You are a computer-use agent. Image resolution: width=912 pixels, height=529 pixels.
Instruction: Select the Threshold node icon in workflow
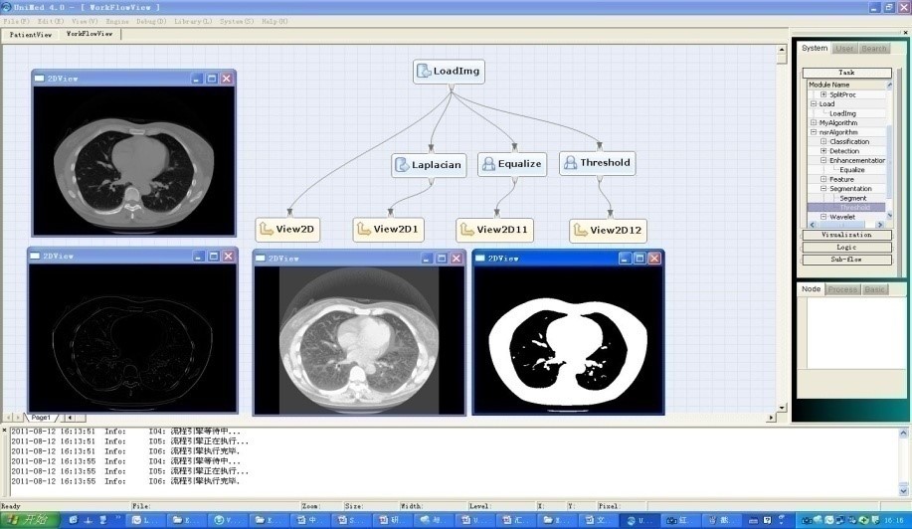pyautogui.click(x=571, y=163)
